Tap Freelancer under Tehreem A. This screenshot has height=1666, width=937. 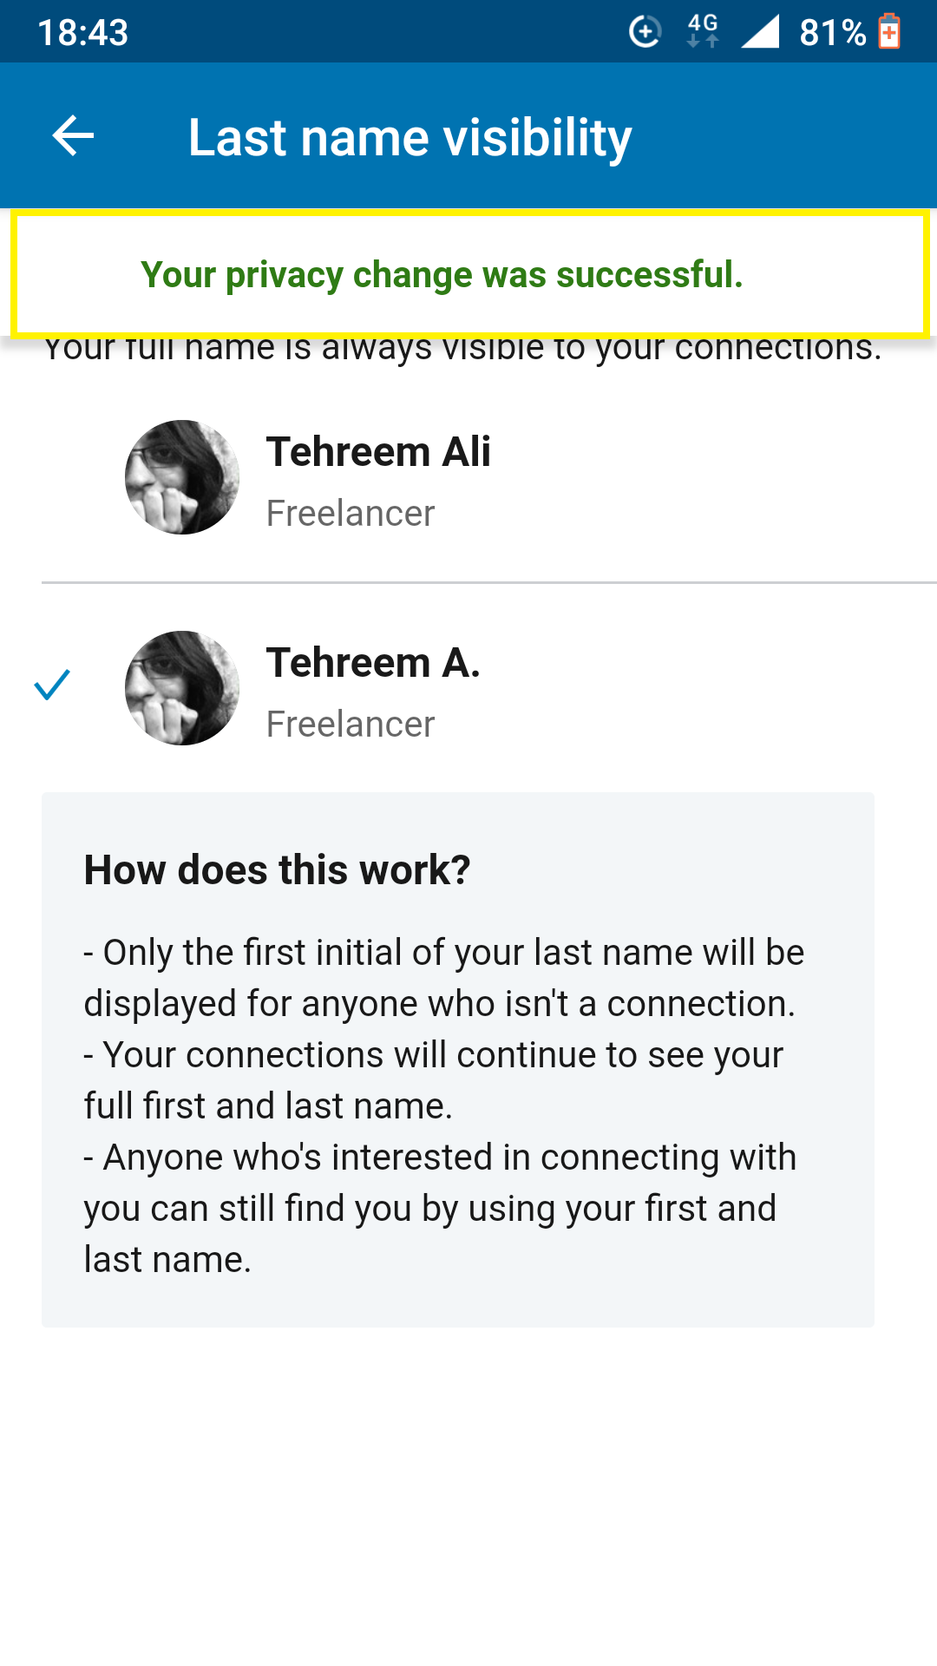pyautogui.click(x=351, y=725)
